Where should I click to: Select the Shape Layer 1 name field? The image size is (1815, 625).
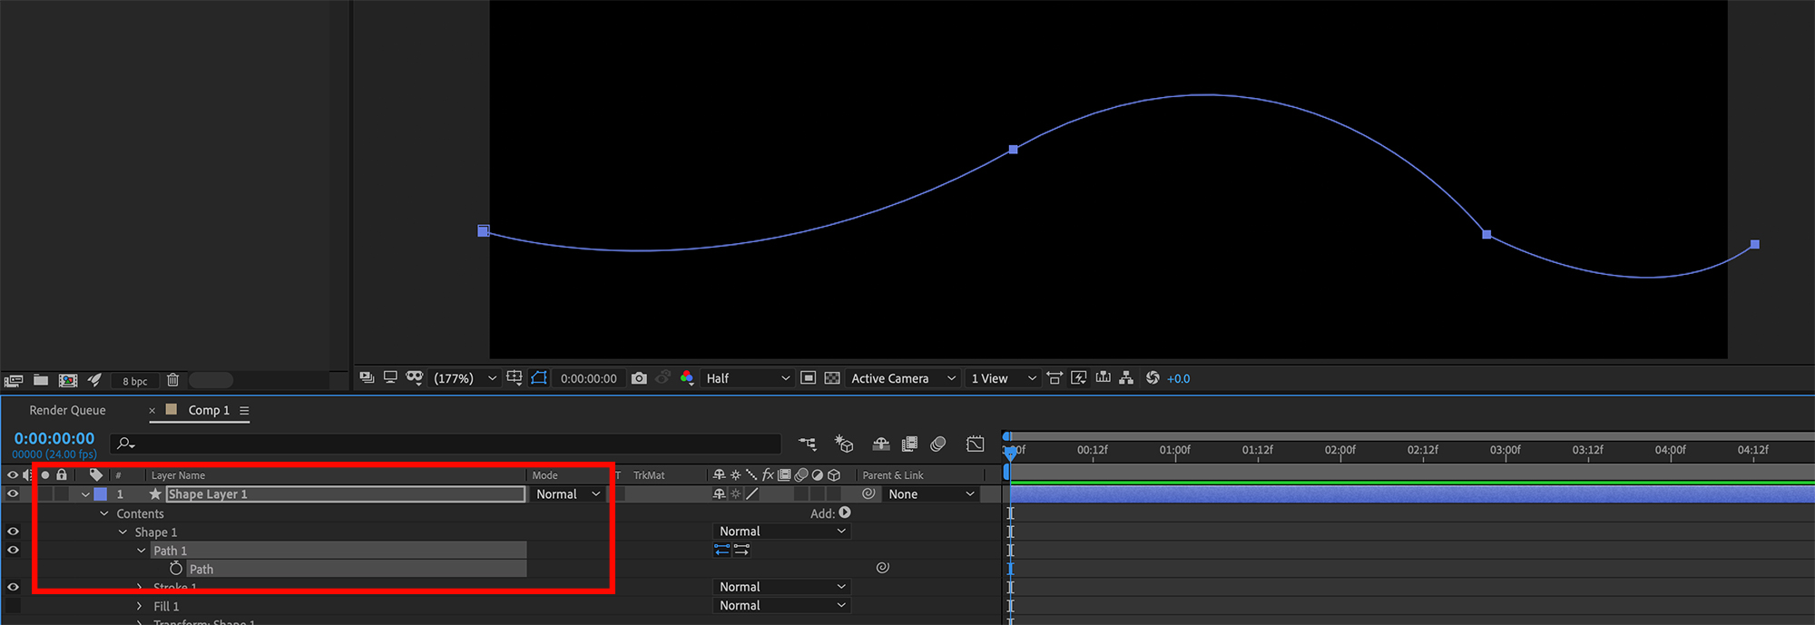pos(346,494)
